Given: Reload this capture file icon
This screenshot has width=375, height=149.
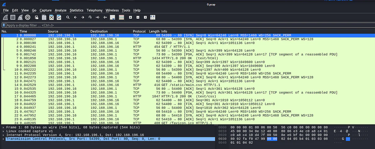Looking at the screenshot, I should [x=59, y=17].
